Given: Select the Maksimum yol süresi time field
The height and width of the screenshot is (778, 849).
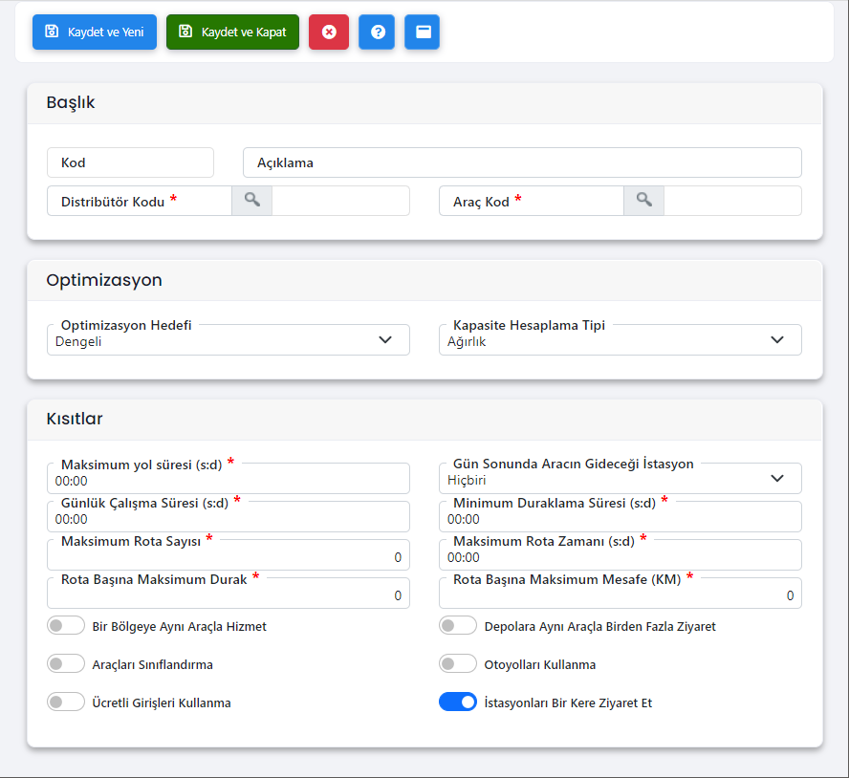Looking at the screenshot, I should coord(228,481).
